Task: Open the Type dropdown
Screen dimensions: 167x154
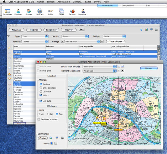Action: [35, 36]
